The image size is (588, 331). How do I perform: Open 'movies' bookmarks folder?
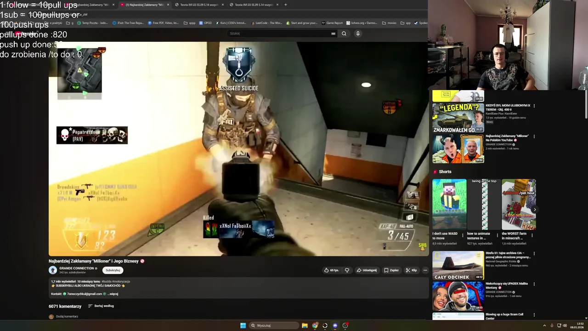point(389,23)
